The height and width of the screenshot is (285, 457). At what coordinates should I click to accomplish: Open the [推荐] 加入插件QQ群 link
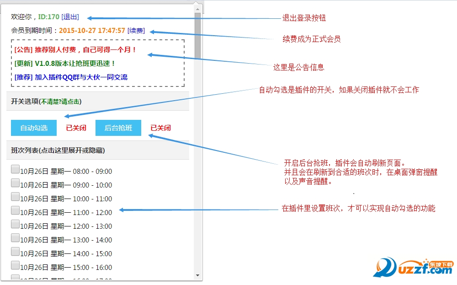click(x=71, y=77)
